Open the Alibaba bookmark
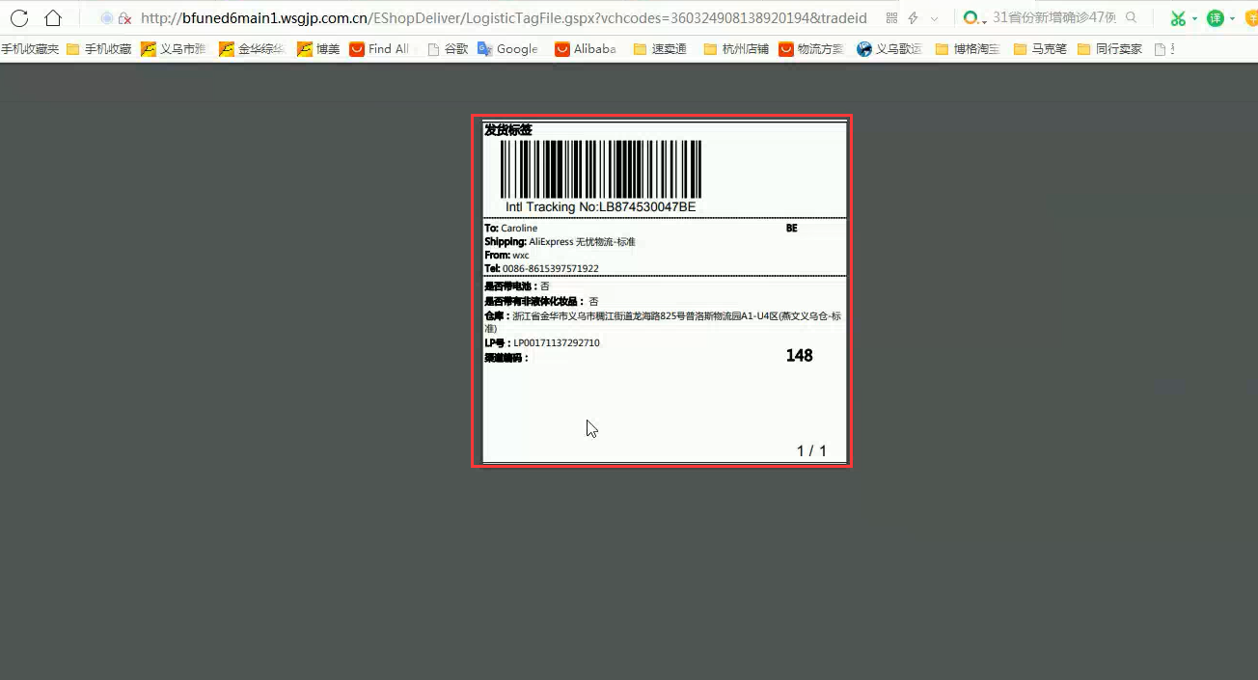Image resolution: width=1258 pixels, height=680 pixels. click(586, 49)
